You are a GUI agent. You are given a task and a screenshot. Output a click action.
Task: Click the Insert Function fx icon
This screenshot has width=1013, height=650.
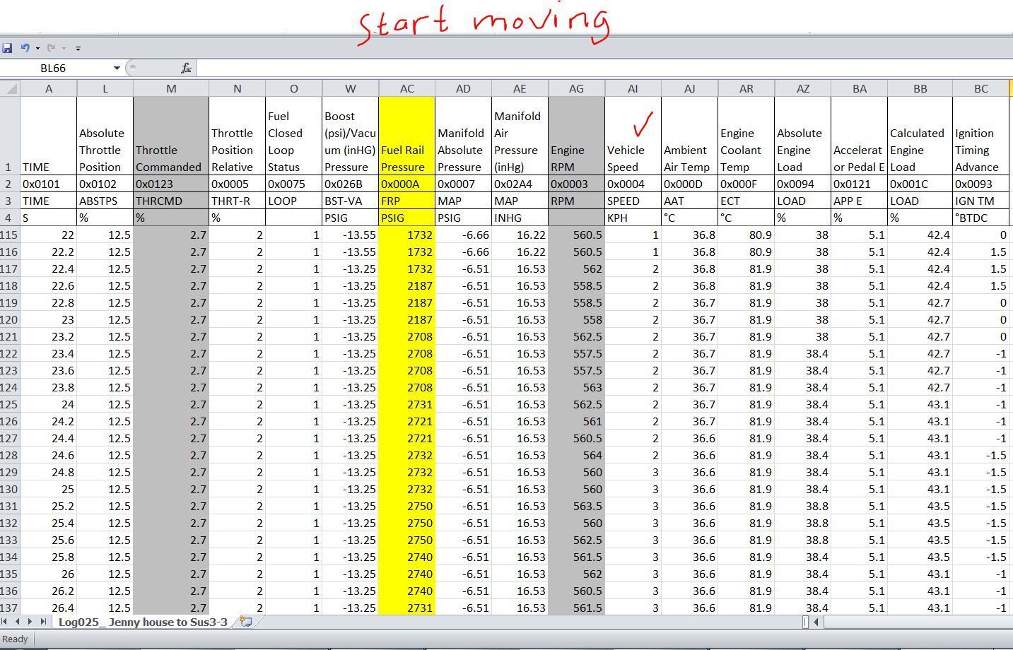tap(186, 68)
